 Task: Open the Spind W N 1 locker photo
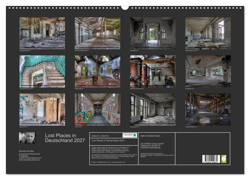pyautogui.click(x=42, y=110)
